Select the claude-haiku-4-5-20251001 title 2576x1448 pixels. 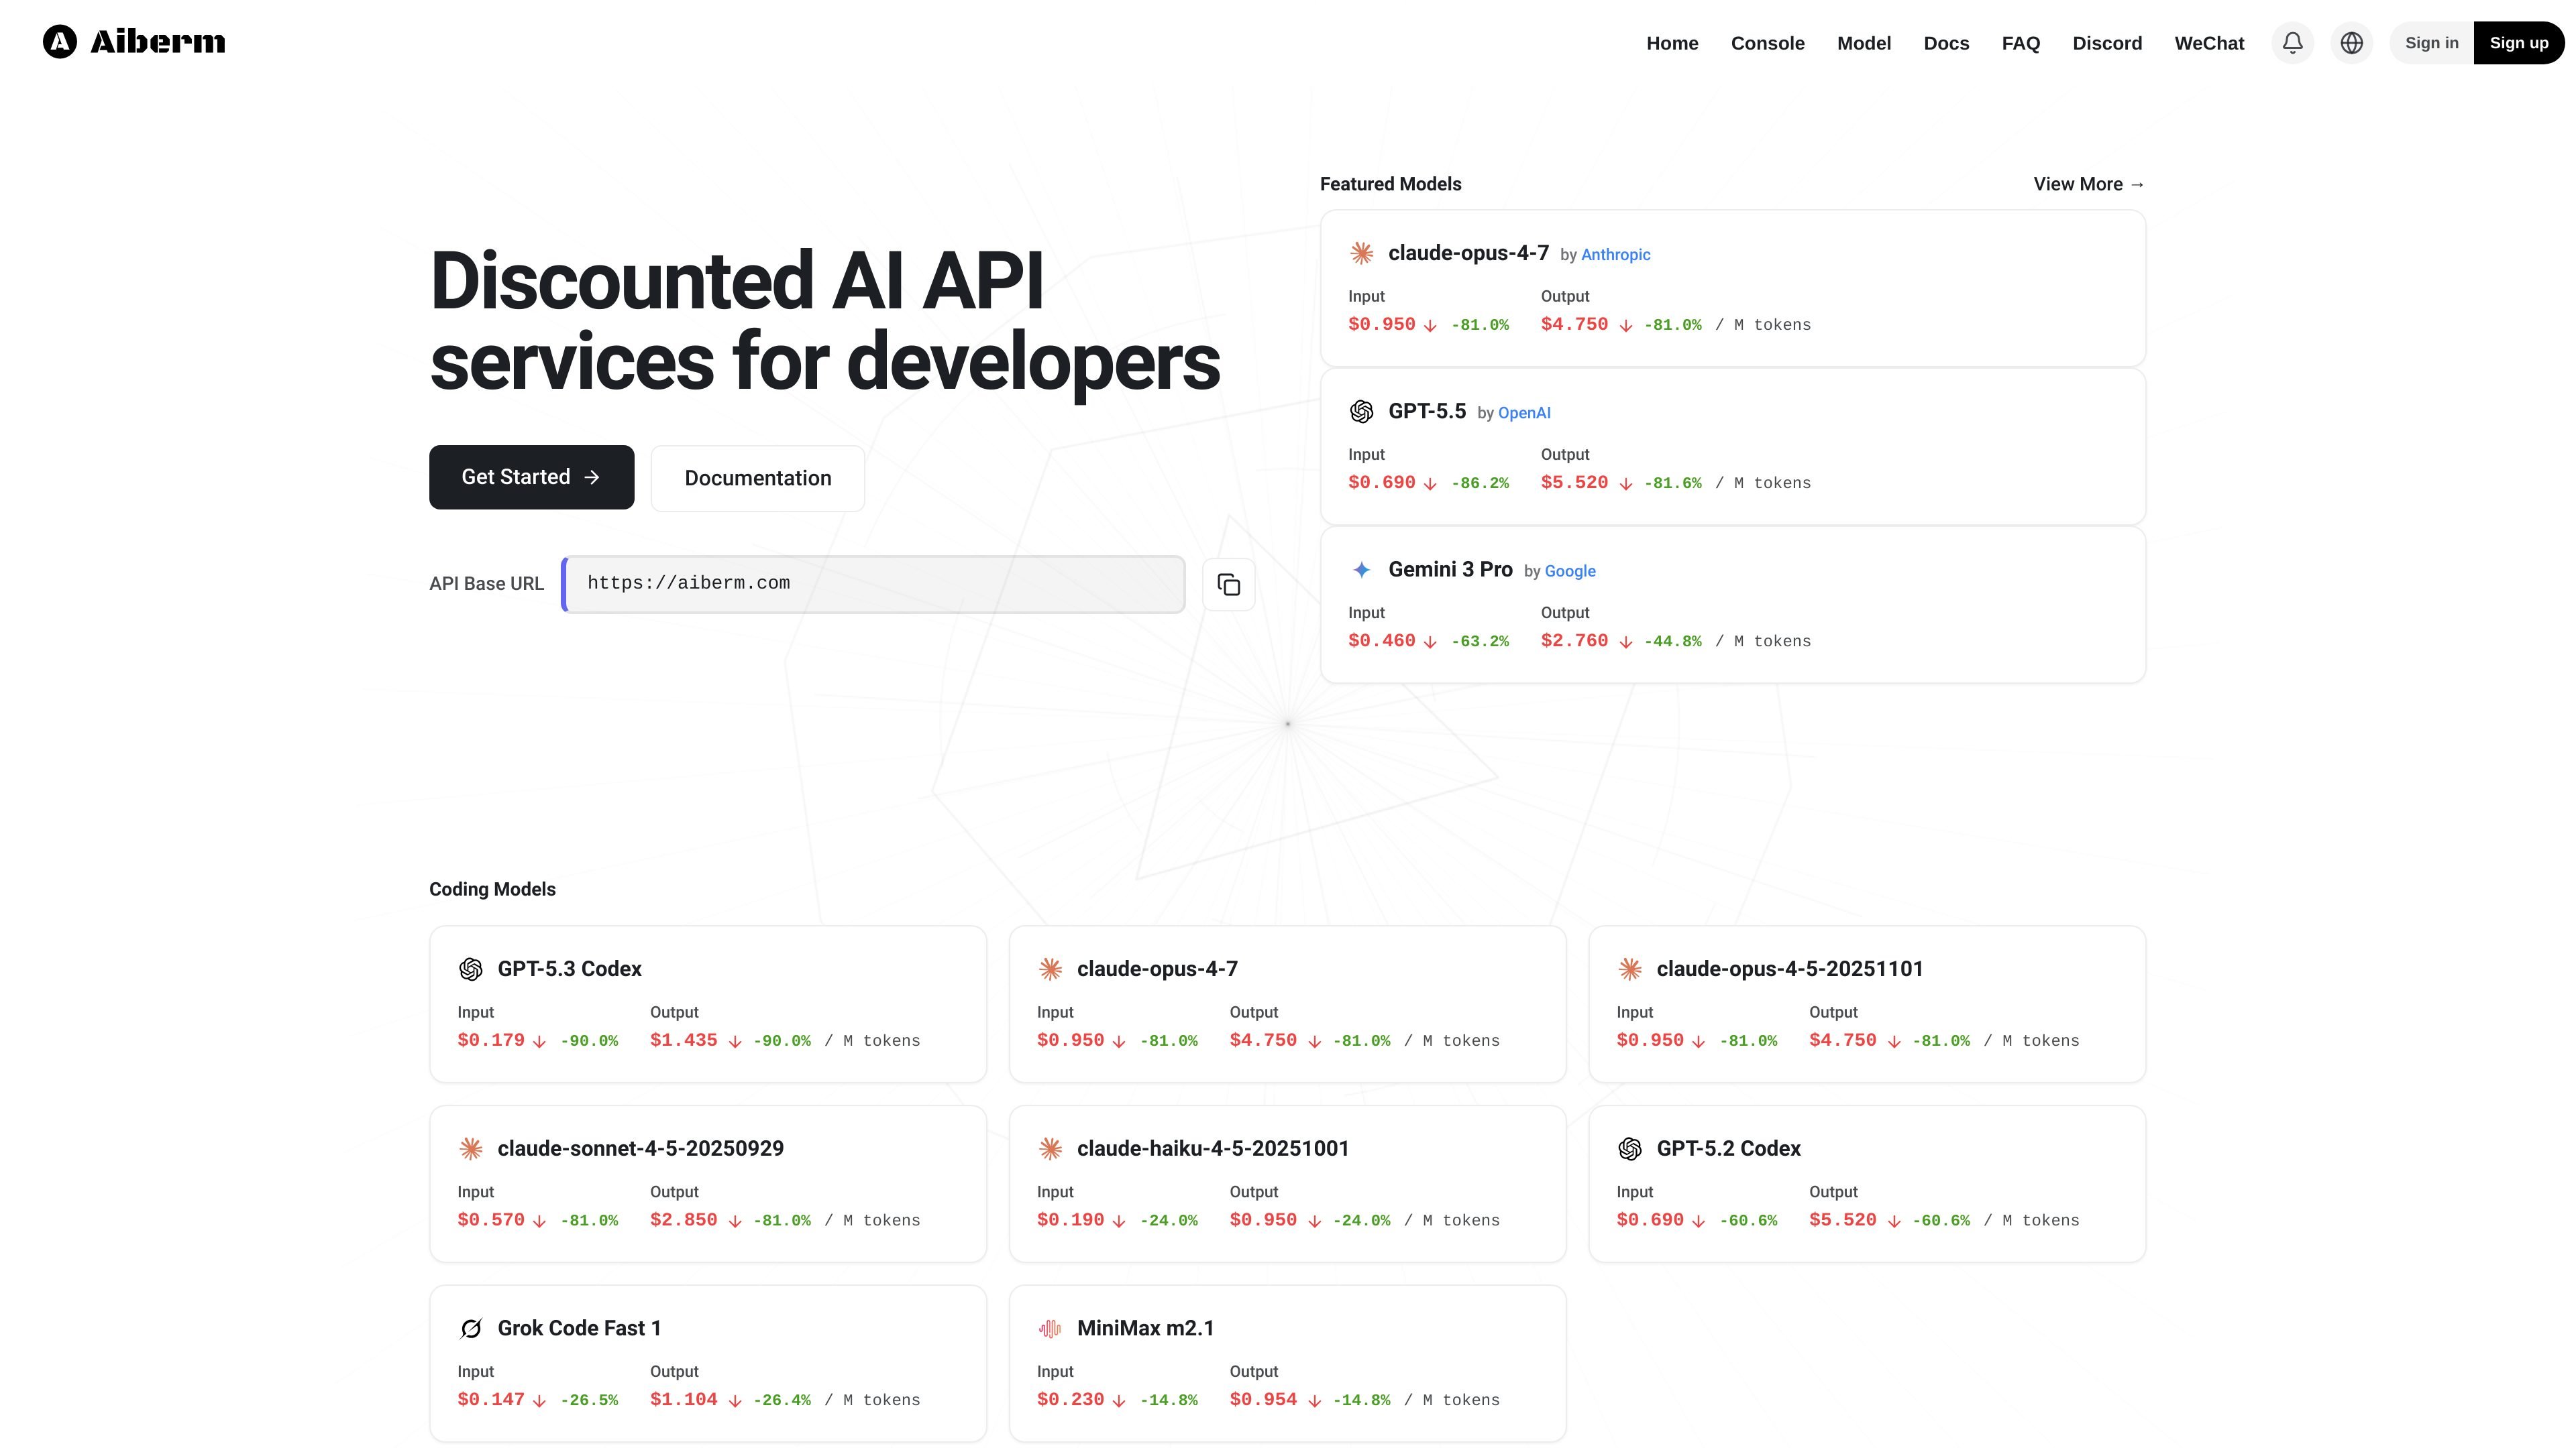(x=1212, y=1149)
